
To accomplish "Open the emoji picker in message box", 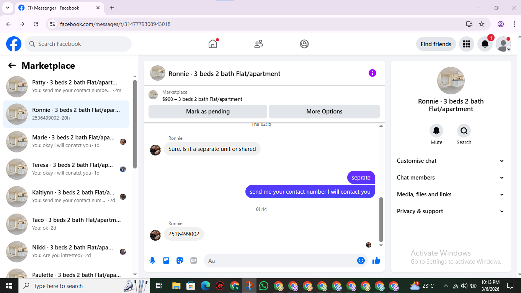I will tap(361, 261).
